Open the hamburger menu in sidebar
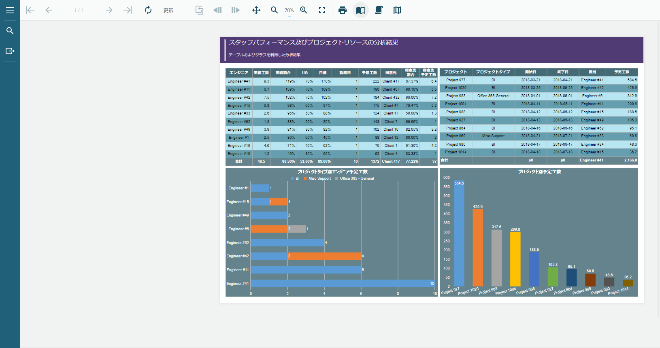The width and height of the screenshot is (660, 348). [10, 10]
